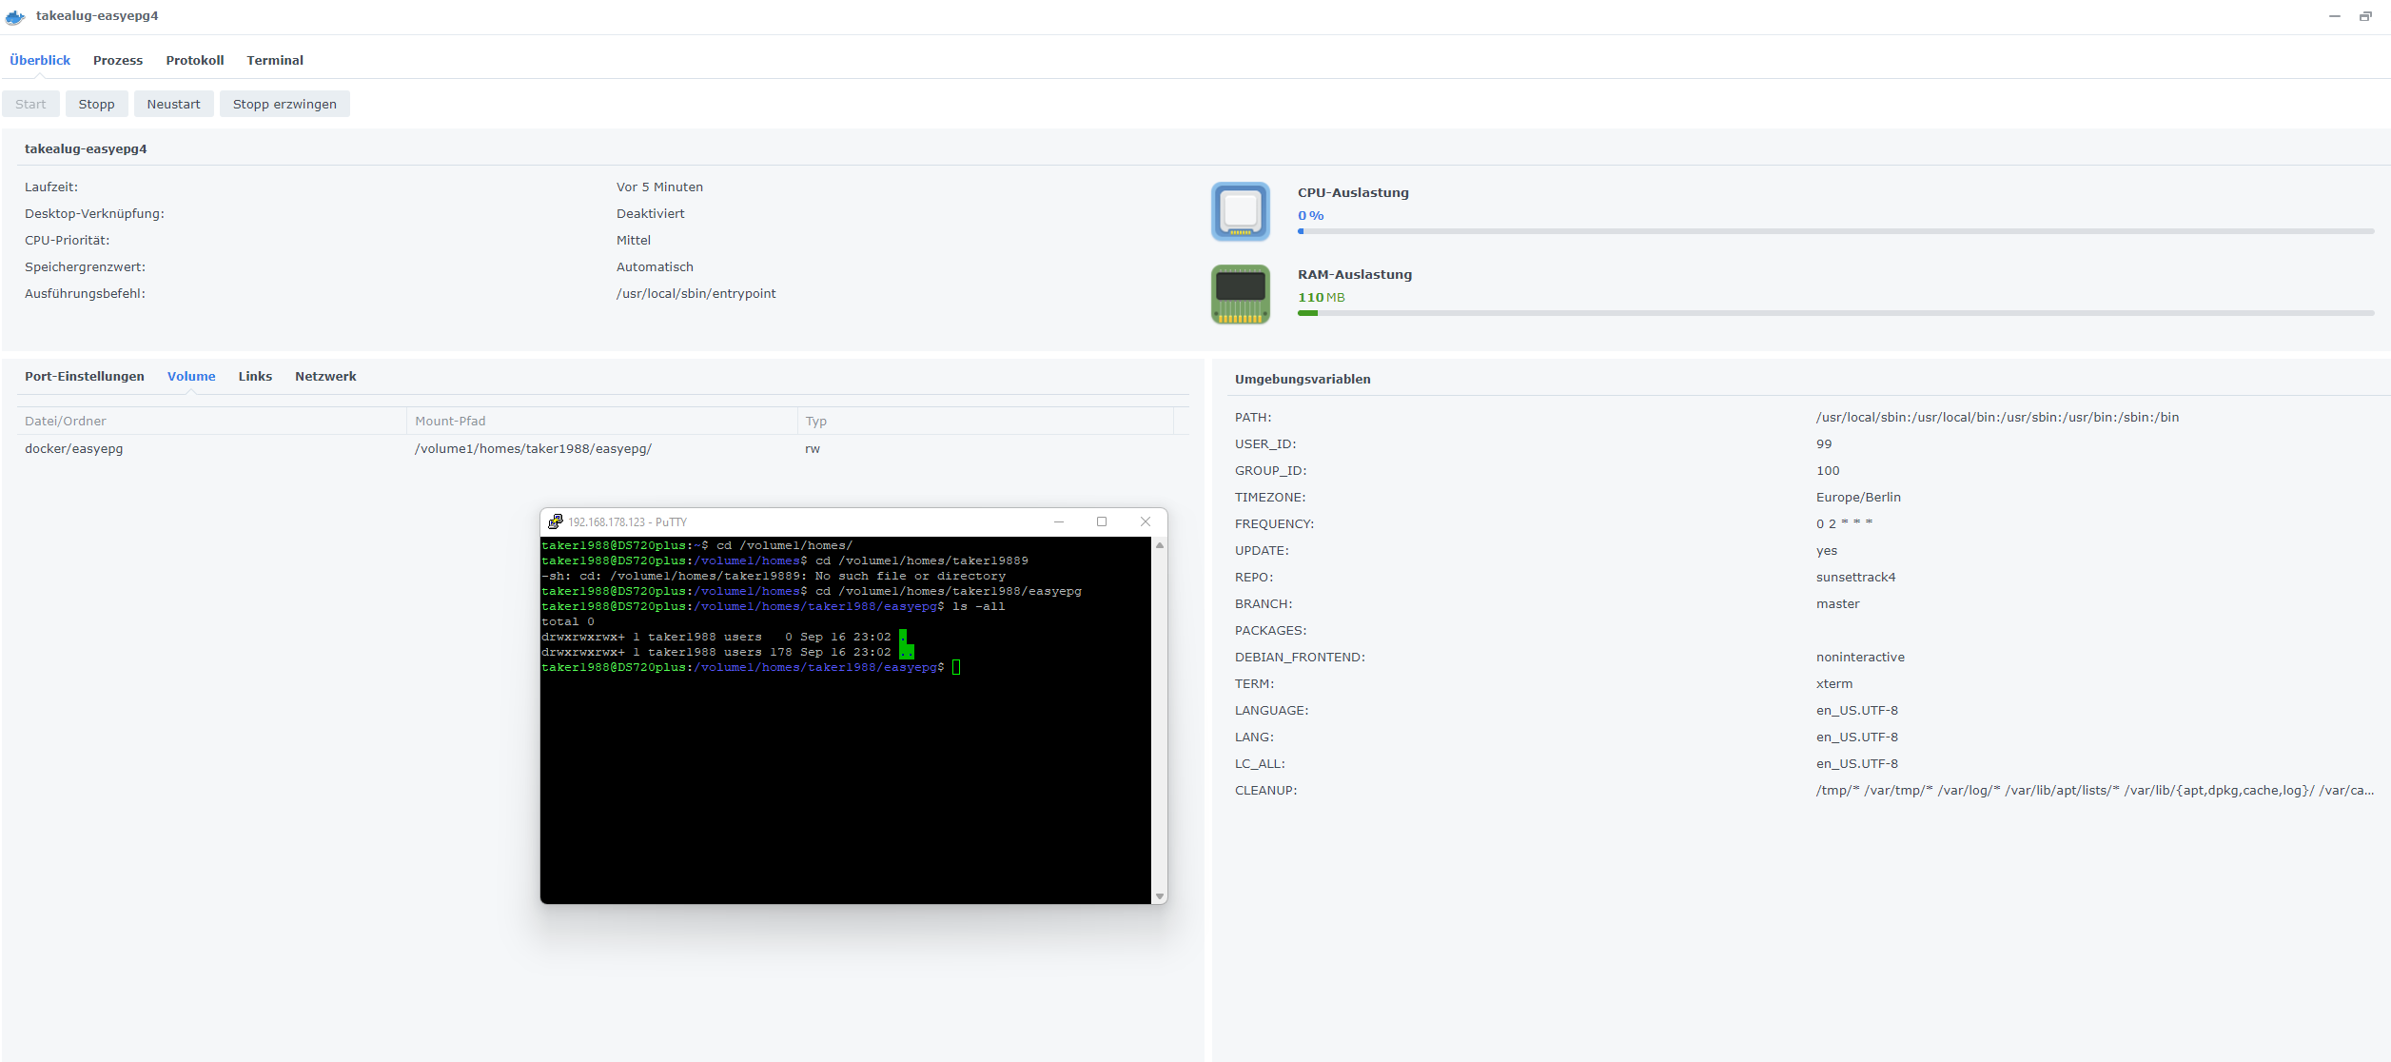
Task: Select the Volume tab
Action: [x=191, y=376]
